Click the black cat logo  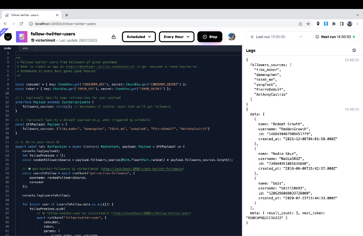[8, 36]
